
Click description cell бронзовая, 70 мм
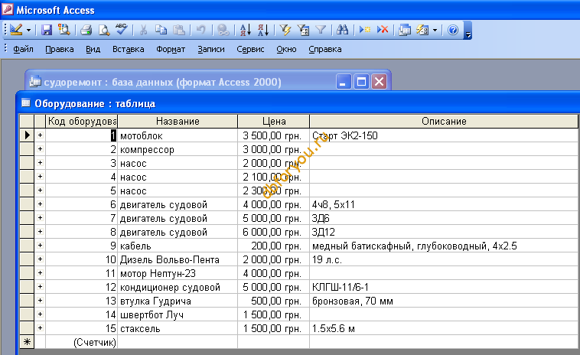click(444, 301)
